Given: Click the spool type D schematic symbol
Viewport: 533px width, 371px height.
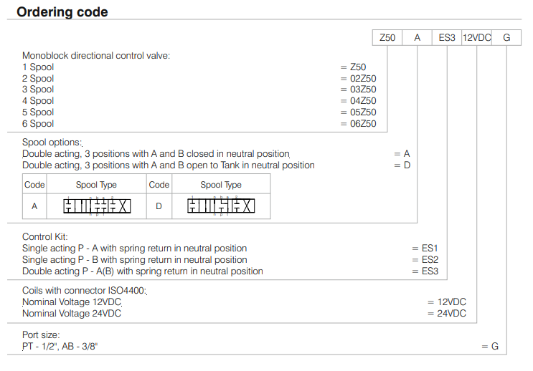Looking at the screenshot, I should click(221, 206).
